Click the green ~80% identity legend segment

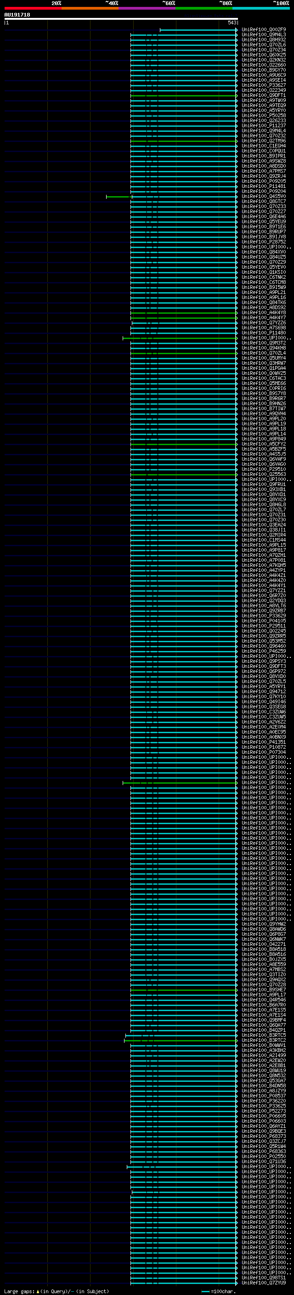point(204,8)
